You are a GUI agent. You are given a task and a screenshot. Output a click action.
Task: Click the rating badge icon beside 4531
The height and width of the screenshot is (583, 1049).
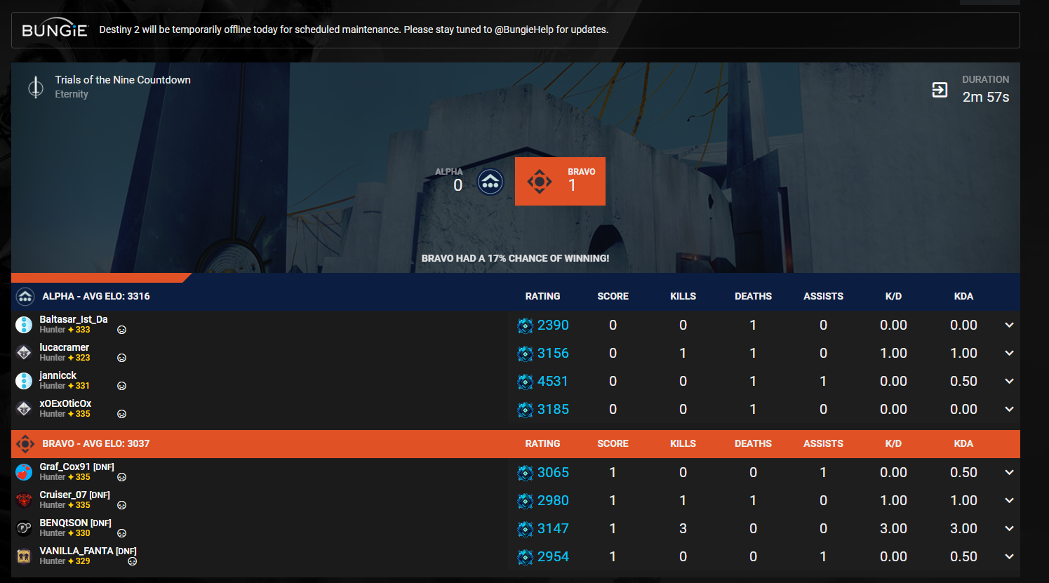point(525,382)
